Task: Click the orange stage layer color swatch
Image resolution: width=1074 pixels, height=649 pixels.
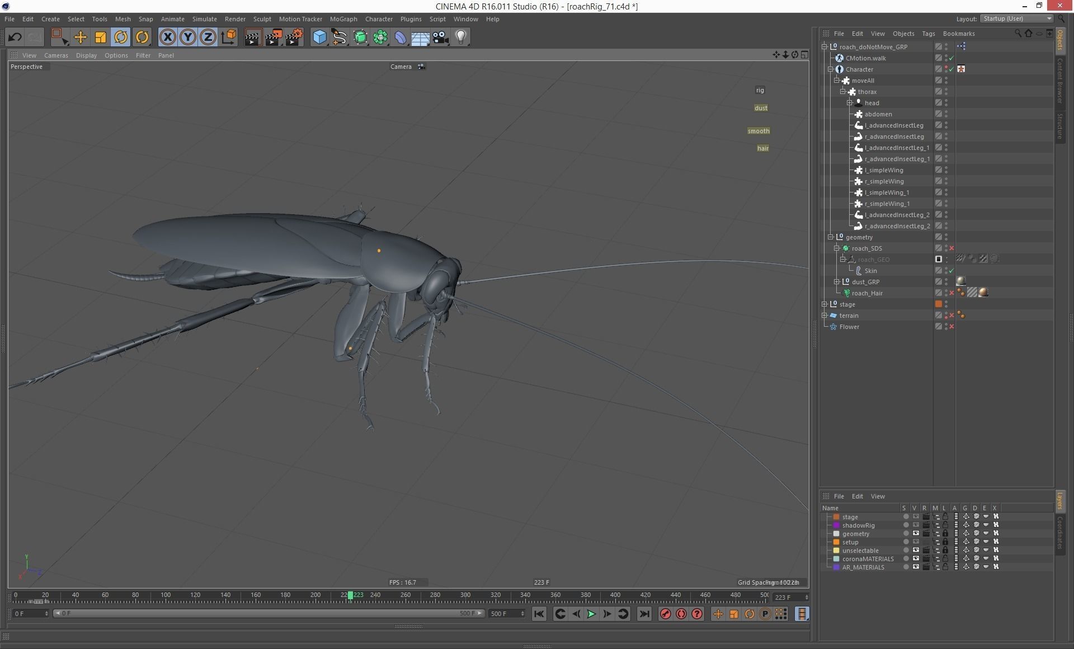Action: click(x=836, y=517)
